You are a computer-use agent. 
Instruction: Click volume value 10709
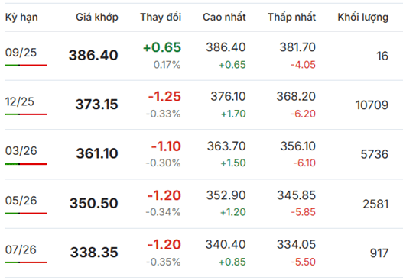372,105
